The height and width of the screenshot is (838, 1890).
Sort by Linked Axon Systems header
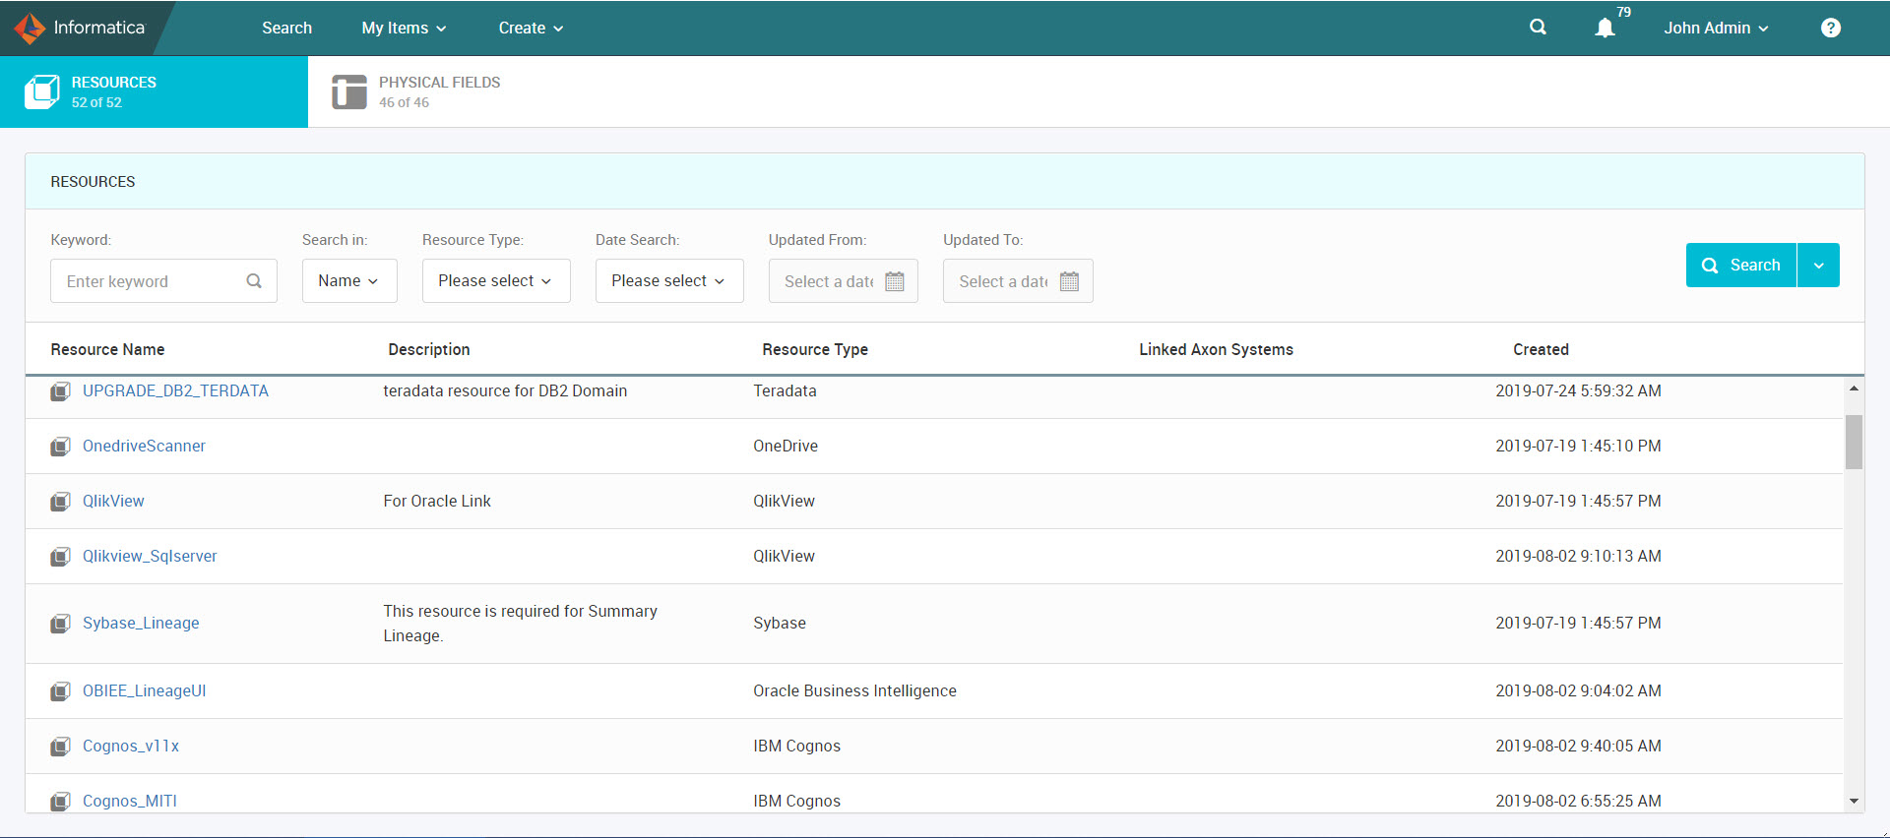[1216, 350]
